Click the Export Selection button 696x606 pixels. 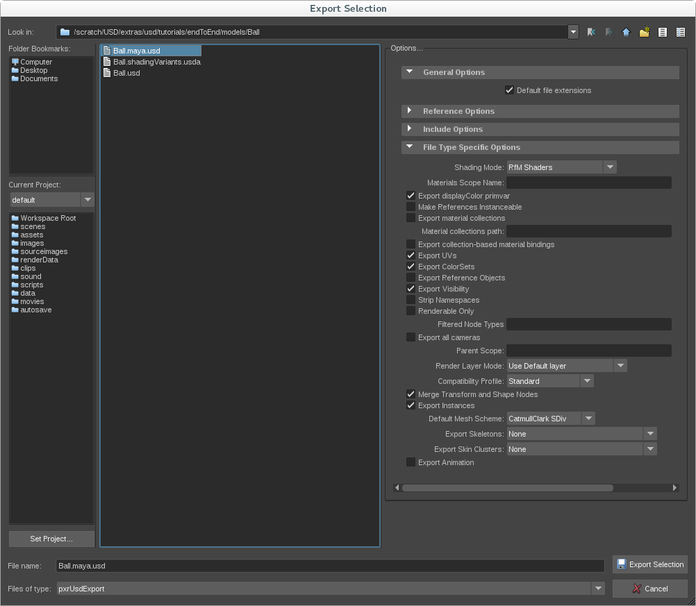pyautogui.click(x=649, y=564)
